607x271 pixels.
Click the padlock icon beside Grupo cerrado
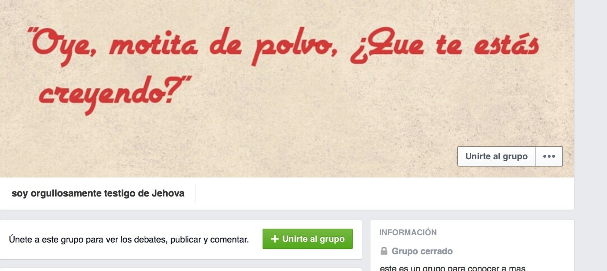click(x=384, y=251)
